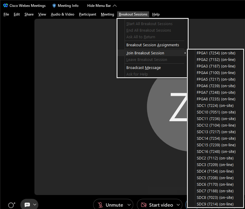Expand the Unmute audio options arrow
This screenshot has width=245, height=209.
129,205
